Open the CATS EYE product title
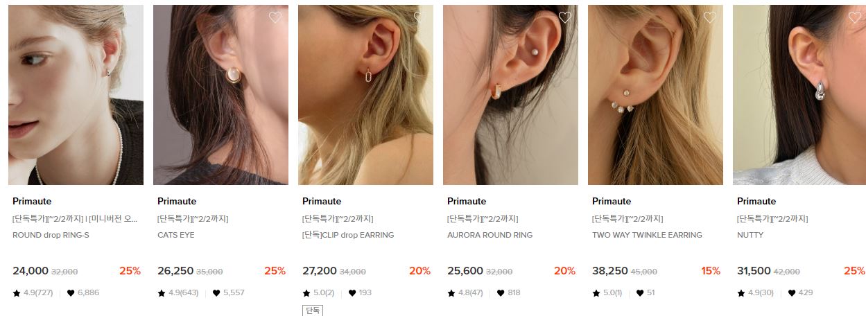Screen dimensions: 866x316 176,235
